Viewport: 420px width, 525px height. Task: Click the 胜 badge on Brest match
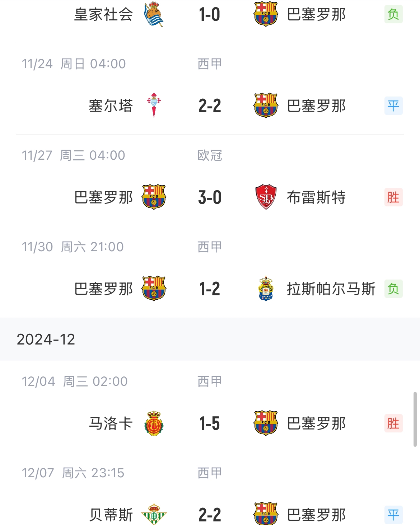[393, 197]
